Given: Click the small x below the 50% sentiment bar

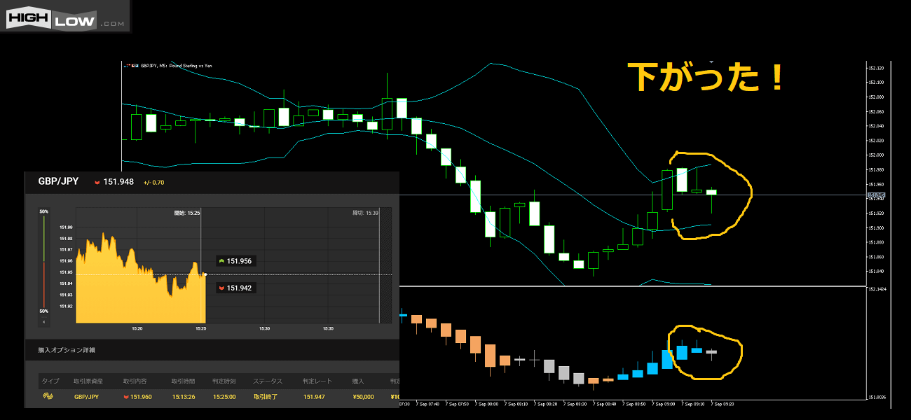Looking at the screenshot, I should click(x=43, y=322).
